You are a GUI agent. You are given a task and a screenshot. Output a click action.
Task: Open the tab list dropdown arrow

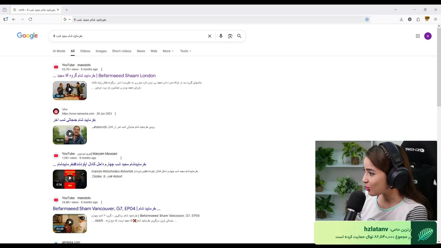coord(395,10)
